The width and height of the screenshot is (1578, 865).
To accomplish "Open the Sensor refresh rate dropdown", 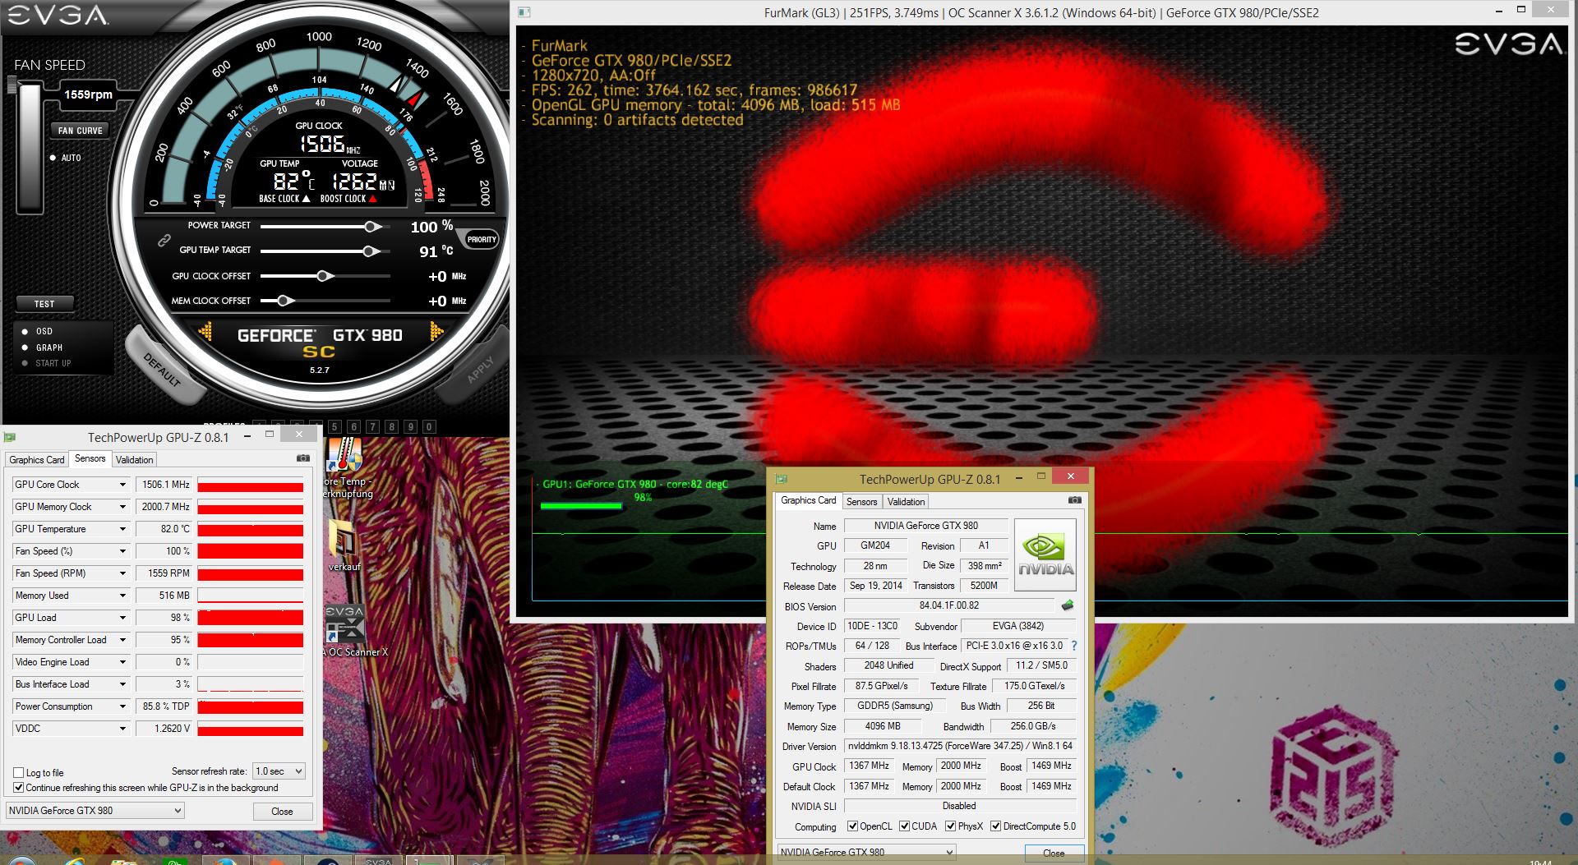I will click(279, 771).
